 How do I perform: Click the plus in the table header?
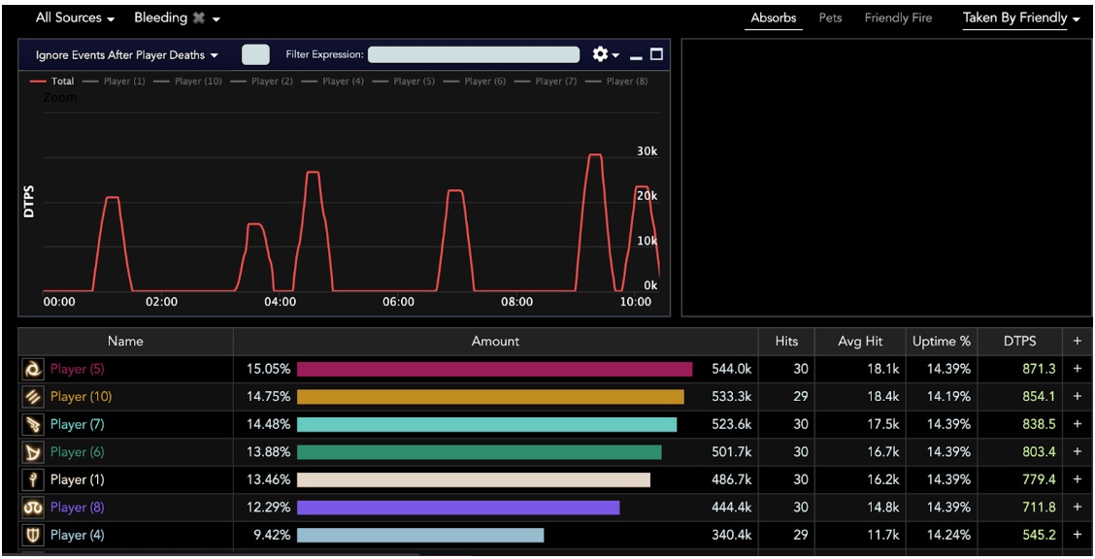[1078, 342]
